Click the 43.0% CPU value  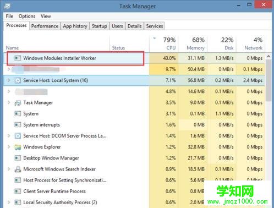click(169, 58)
